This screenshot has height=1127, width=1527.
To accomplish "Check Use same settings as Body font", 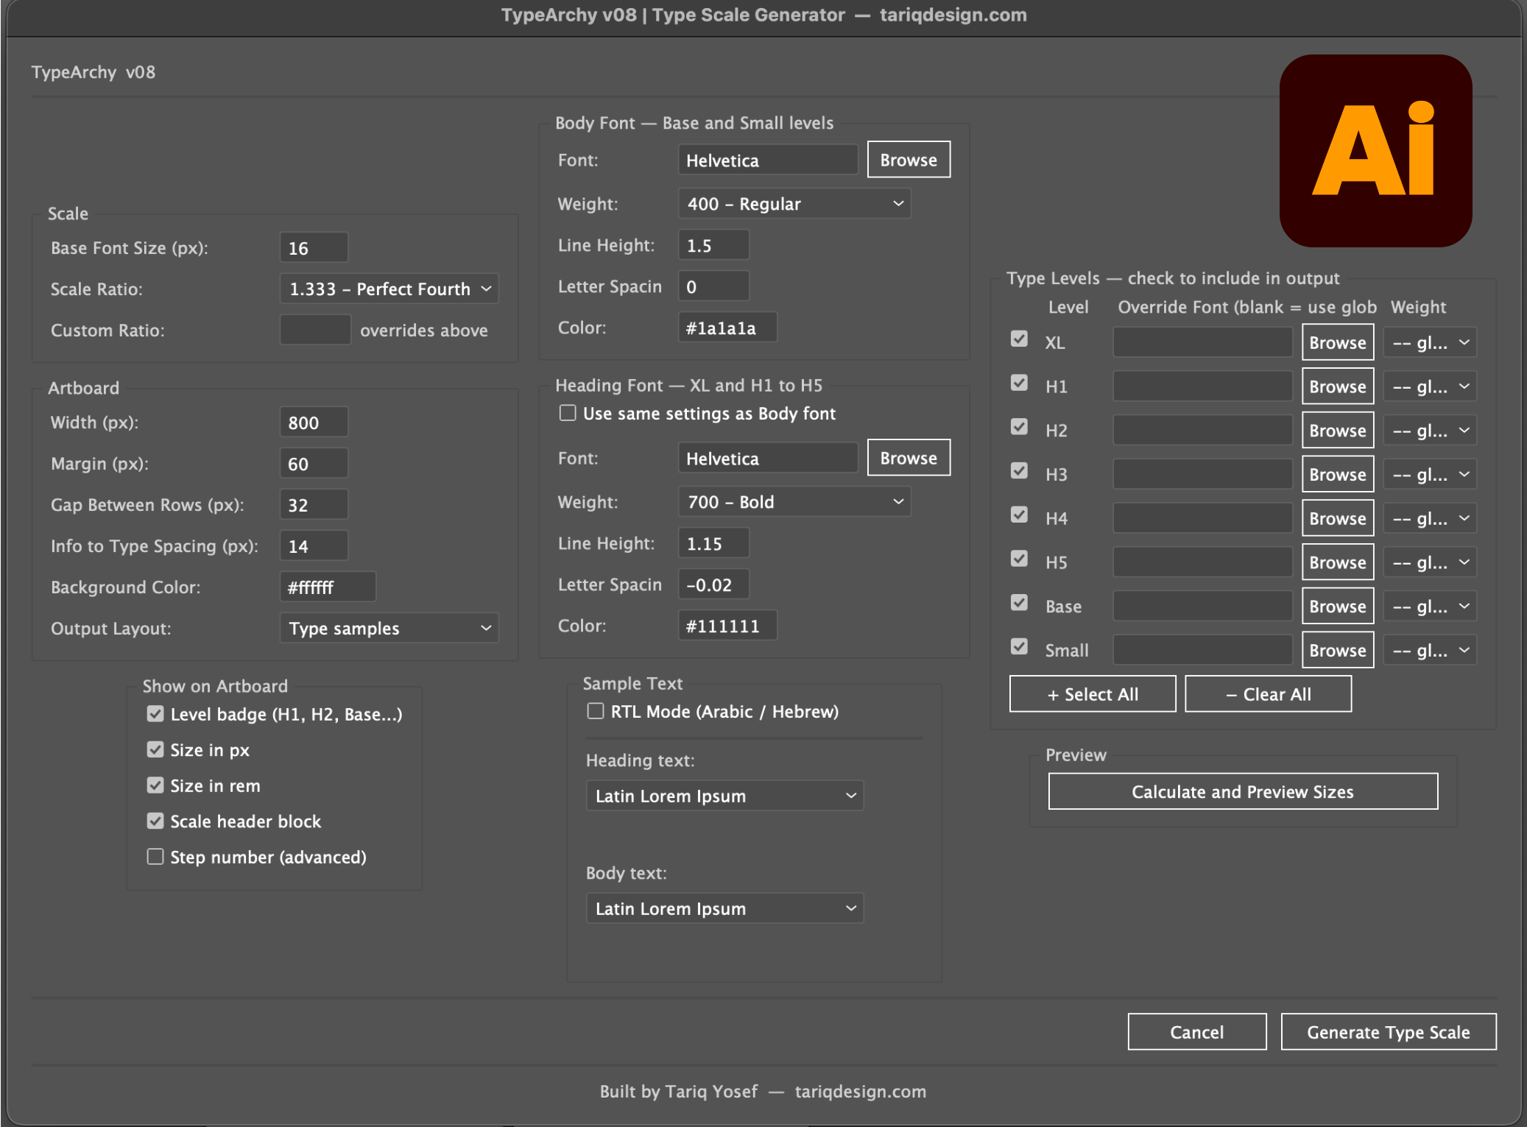I will coord(568,413).
